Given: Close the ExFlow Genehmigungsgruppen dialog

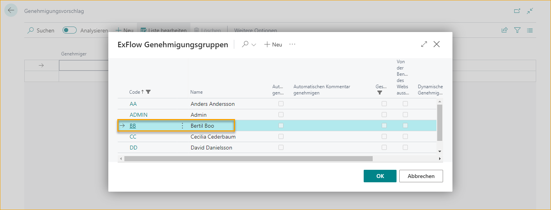Looking at the screenshot, I should [437, 44].
